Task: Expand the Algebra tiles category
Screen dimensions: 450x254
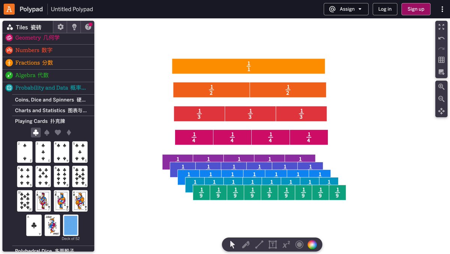Action: point(48,75)
